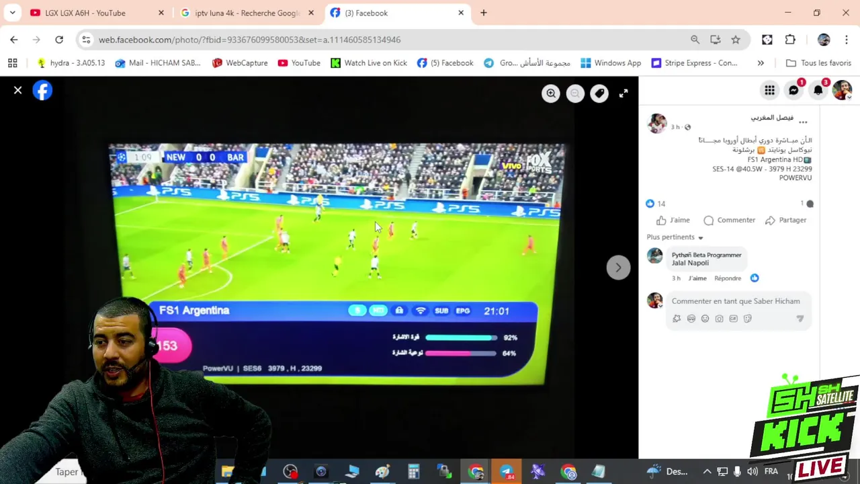Image resolution: width=860 pixels, height=484 pixels.
Task: Like the Jalal Napoli comment
Action: point(697,278)
